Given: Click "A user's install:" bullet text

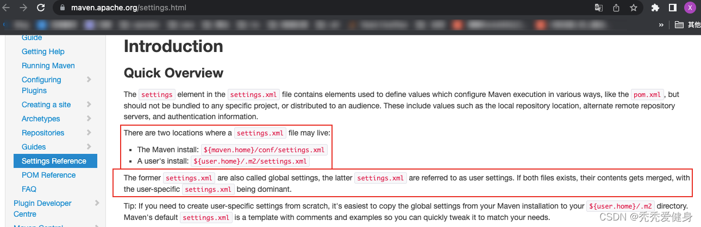Looking at the screenshot, I should pyautogui.click(x=162, y=161).
